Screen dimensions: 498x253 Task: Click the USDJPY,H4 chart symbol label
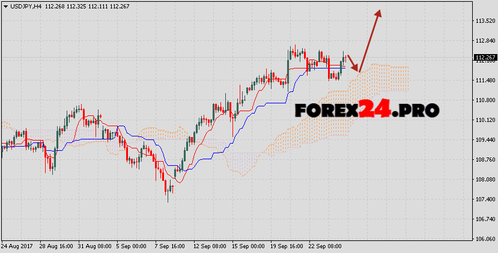pos(26,6)
